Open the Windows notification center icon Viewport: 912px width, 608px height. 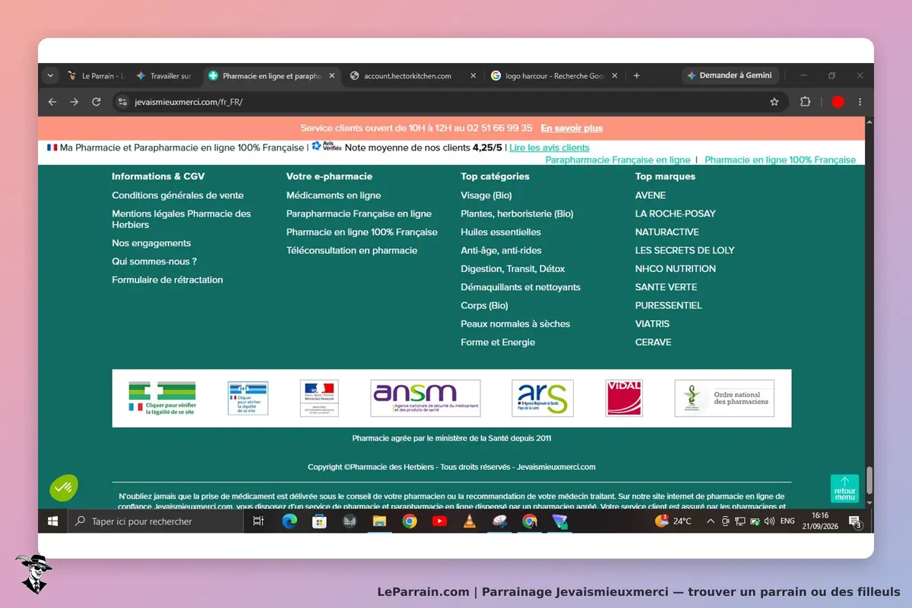coord(855,521)
